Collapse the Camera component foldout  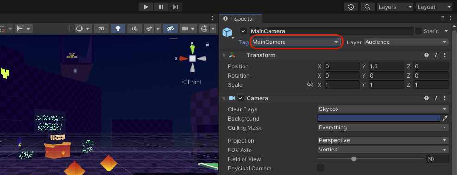224,98
